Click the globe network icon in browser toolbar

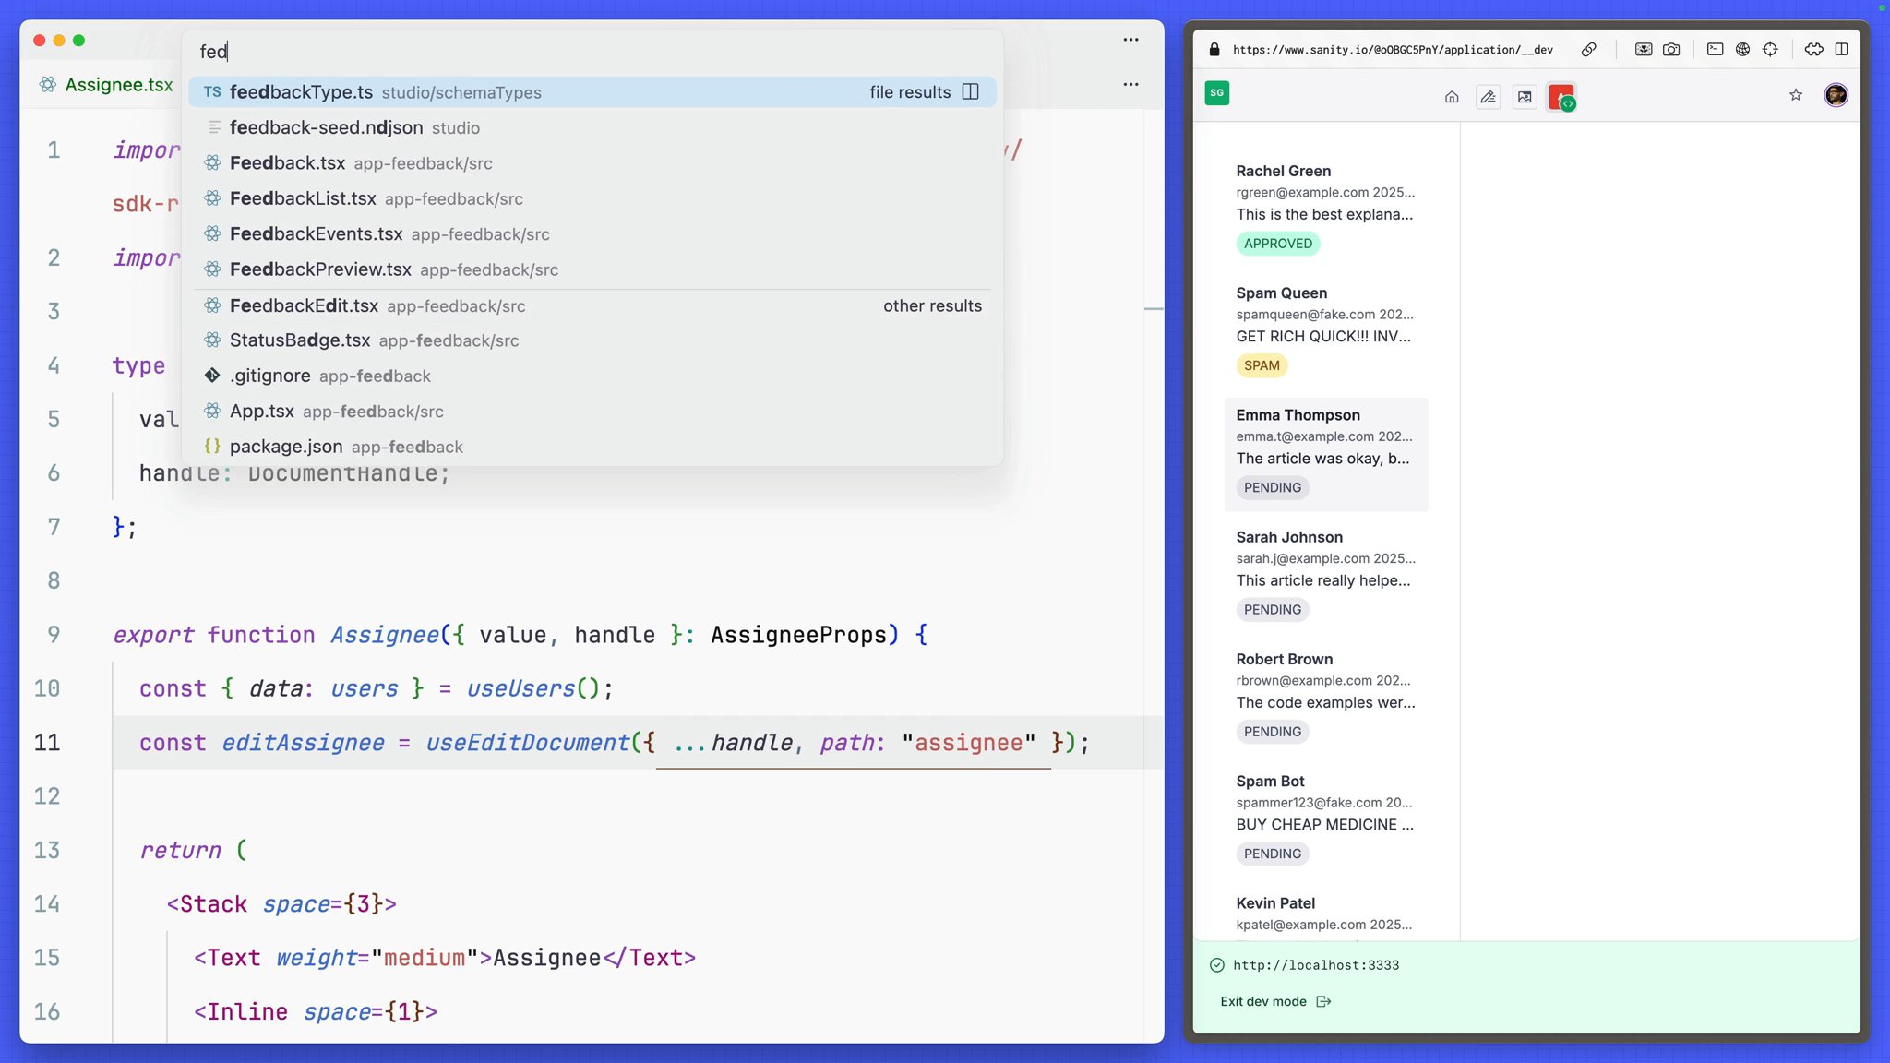[1742, 50]
